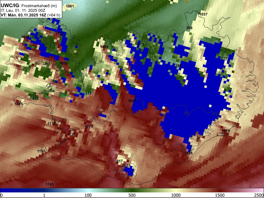Click the map value 415
Screen dimensions: 264x198
(x=35, y=99)
